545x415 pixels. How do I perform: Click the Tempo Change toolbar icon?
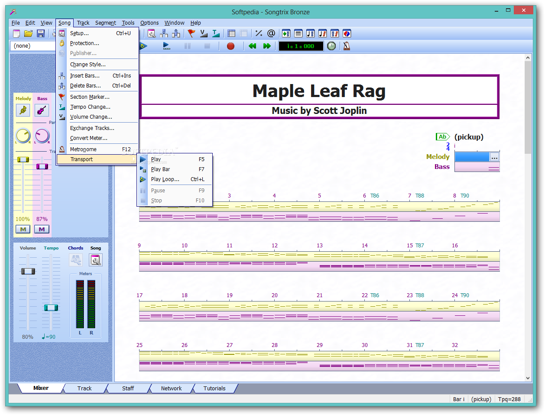coord(216,33)
